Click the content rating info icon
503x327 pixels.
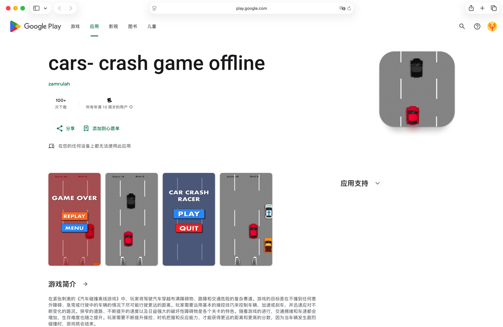pyautogui.click(x=131, y=107)
